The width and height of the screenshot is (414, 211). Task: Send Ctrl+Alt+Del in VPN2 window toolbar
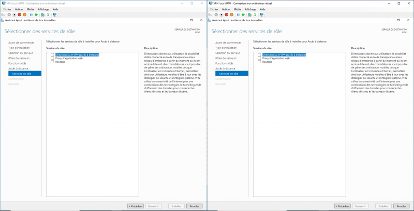(3, 15)
